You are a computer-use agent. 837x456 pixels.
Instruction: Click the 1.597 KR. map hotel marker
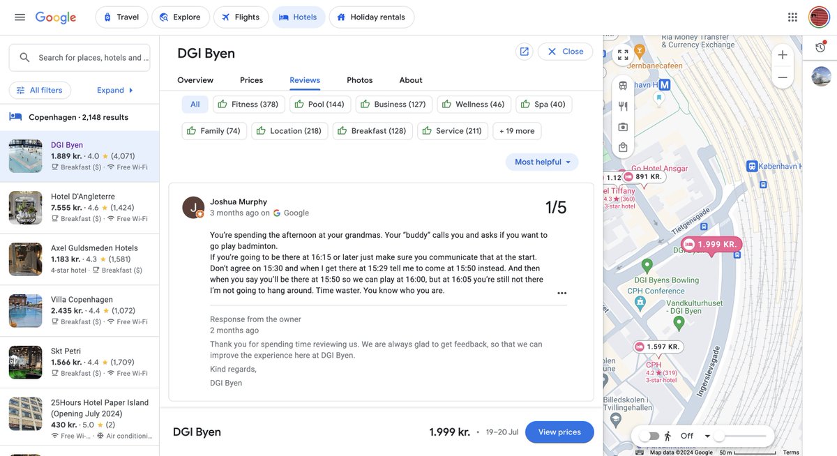657,347
